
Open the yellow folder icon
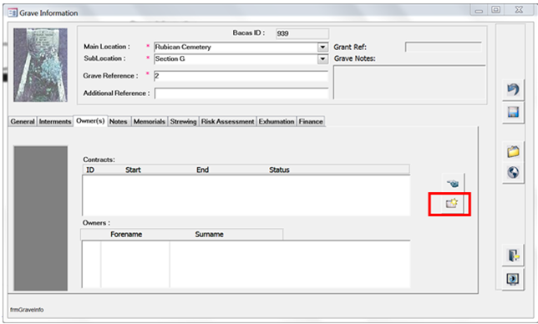[513, 151]
